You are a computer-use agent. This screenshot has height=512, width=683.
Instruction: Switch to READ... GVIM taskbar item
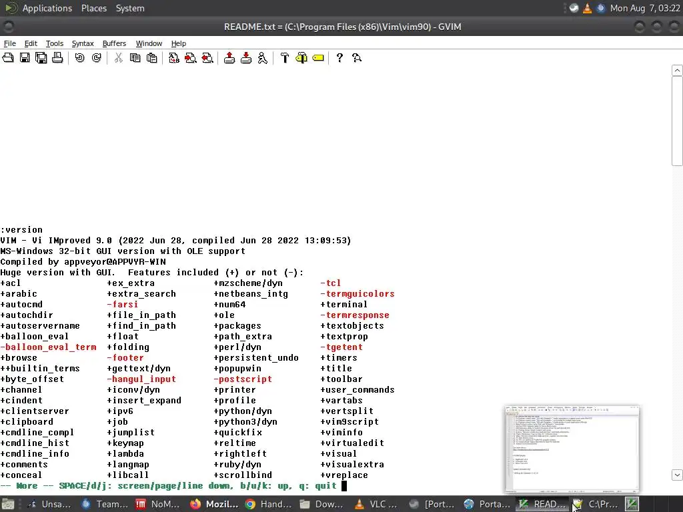tap(542, 504)
